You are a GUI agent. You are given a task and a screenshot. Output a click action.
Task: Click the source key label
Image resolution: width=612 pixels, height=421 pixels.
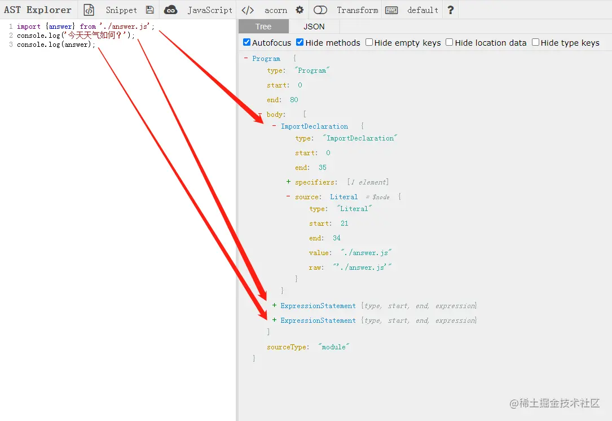[x=309, y=197]
